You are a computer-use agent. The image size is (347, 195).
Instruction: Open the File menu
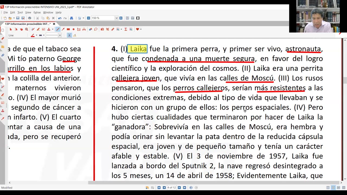click(5, 12)
